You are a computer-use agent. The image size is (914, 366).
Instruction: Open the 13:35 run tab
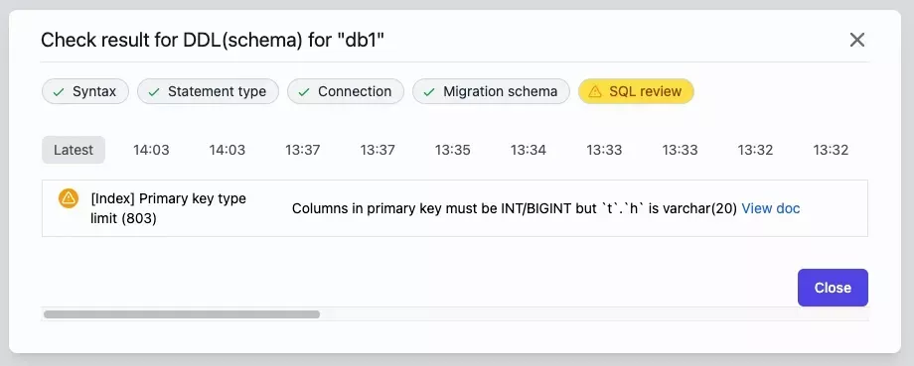452,150
